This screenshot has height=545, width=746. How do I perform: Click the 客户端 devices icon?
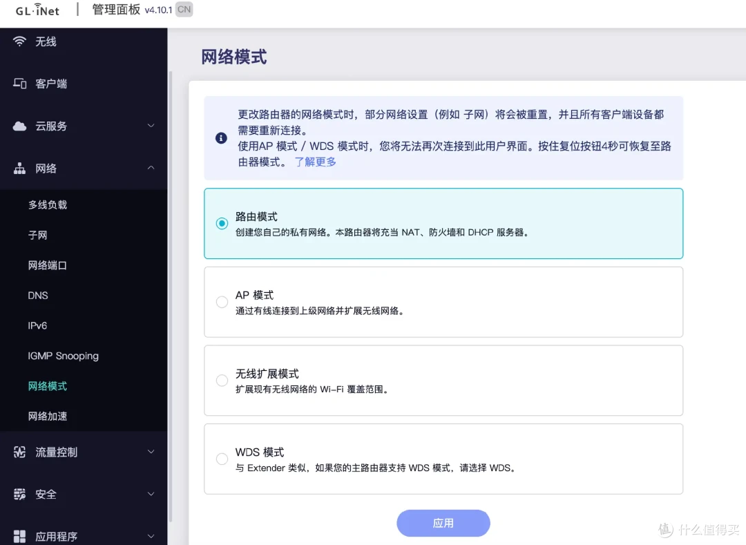click(19, 84)
